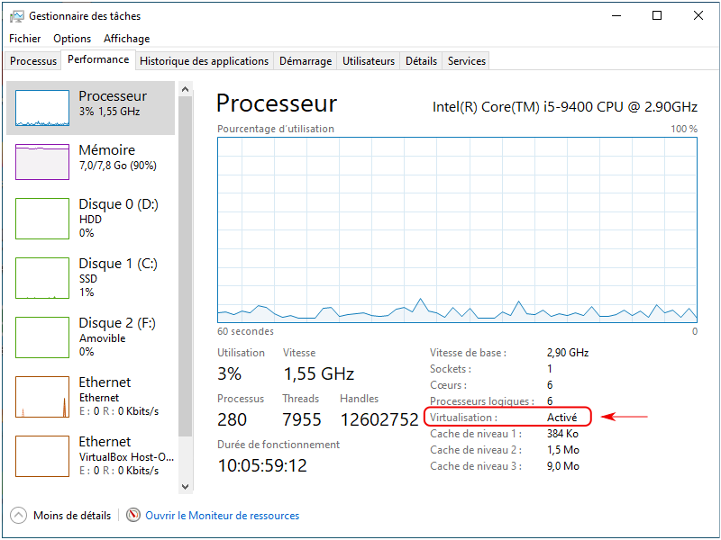Maximize the Gestionnaire des tâches window

coord(657,15)
